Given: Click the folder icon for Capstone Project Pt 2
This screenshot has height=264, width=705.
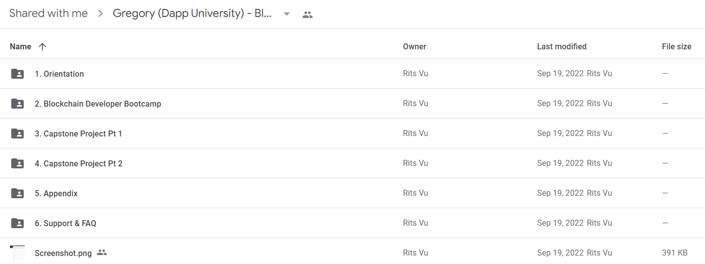Looking at the screenshot, I should tap(17, 163).
